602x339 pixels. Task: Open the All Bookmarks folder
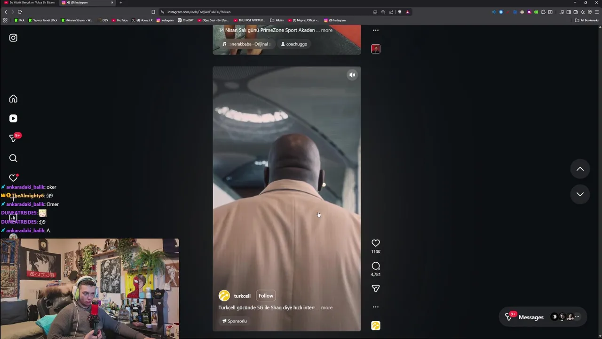[x=586, y=20]
